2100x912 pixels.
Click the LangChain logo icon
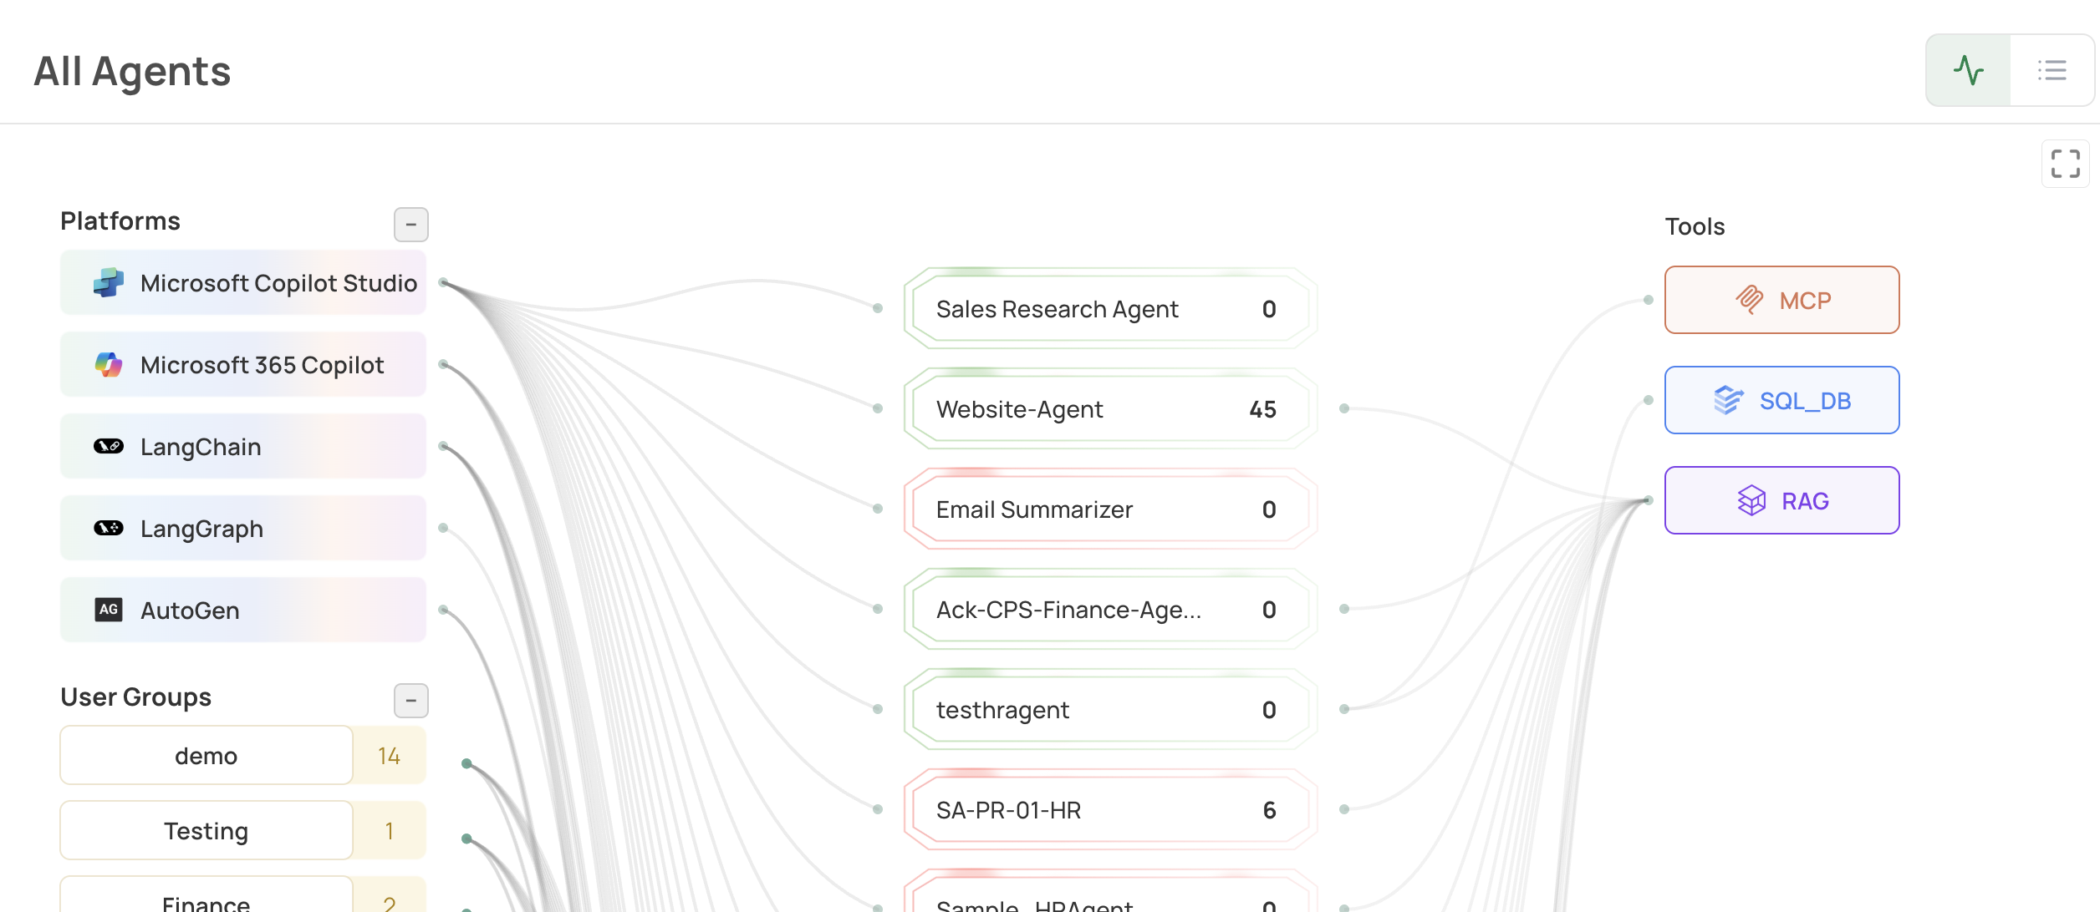(x=109, y=446)
